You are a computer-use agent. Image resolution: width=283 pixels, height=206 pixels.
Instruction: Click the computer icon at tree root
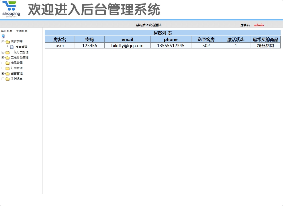(3, 36)
